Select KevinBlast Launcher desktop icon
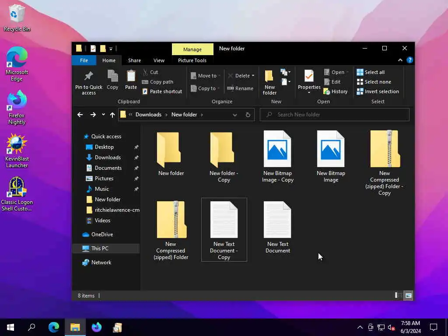Screen dimensions: 448x336 [17, 151]
